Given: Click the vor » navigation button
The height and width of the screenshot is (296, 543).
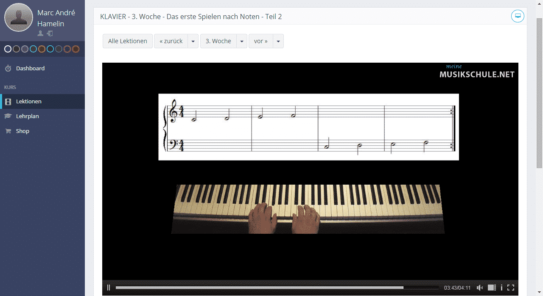Looking at the screenshot, I should 261,41.
